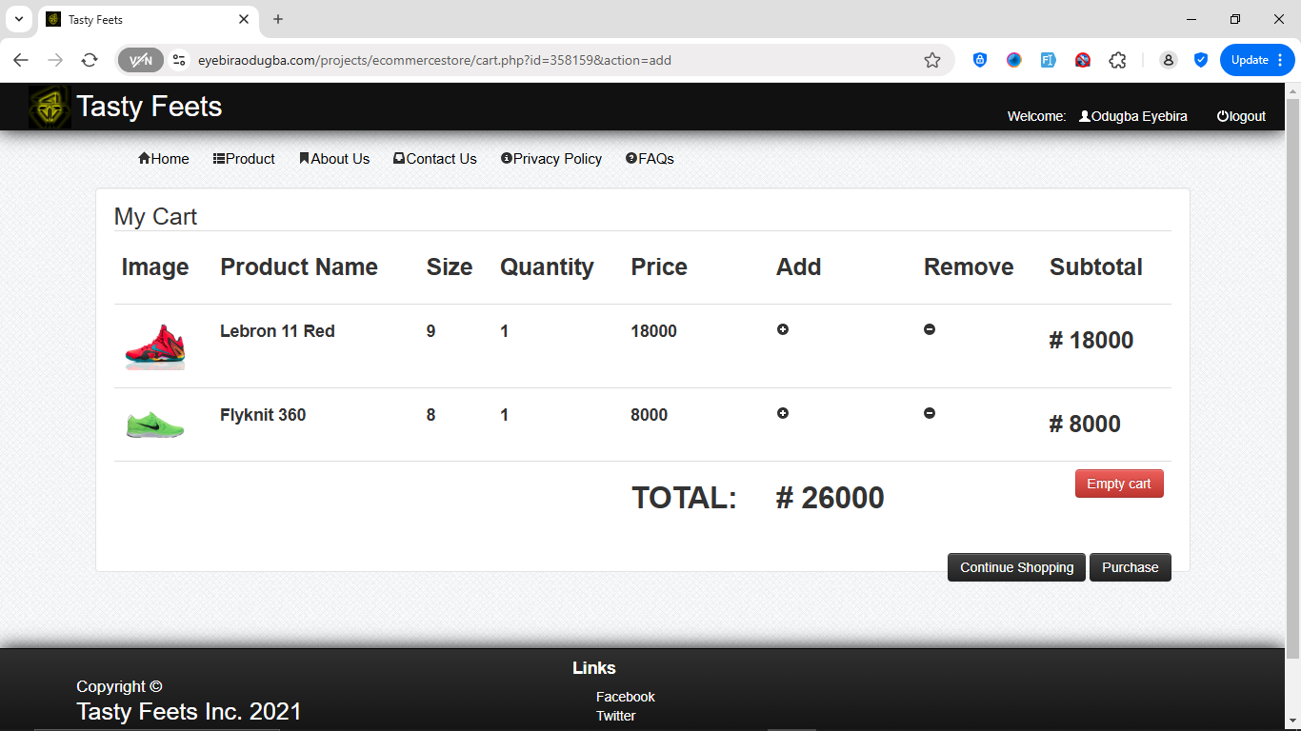Click the Empty cart button
The height and width of the screenshot is (731, 1301).
pyautogui.click(x=1119, y=484)
